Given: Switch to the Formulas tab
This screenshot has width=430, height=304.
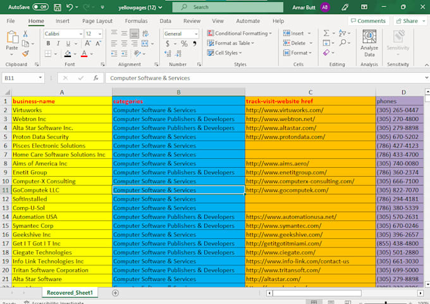Looking at the screenshot, I should click(137, 21).
